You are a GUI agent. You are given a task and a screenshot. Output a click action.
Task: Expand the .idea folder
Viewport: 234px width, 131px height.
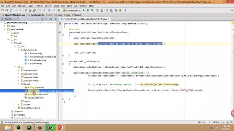point(5,26)
